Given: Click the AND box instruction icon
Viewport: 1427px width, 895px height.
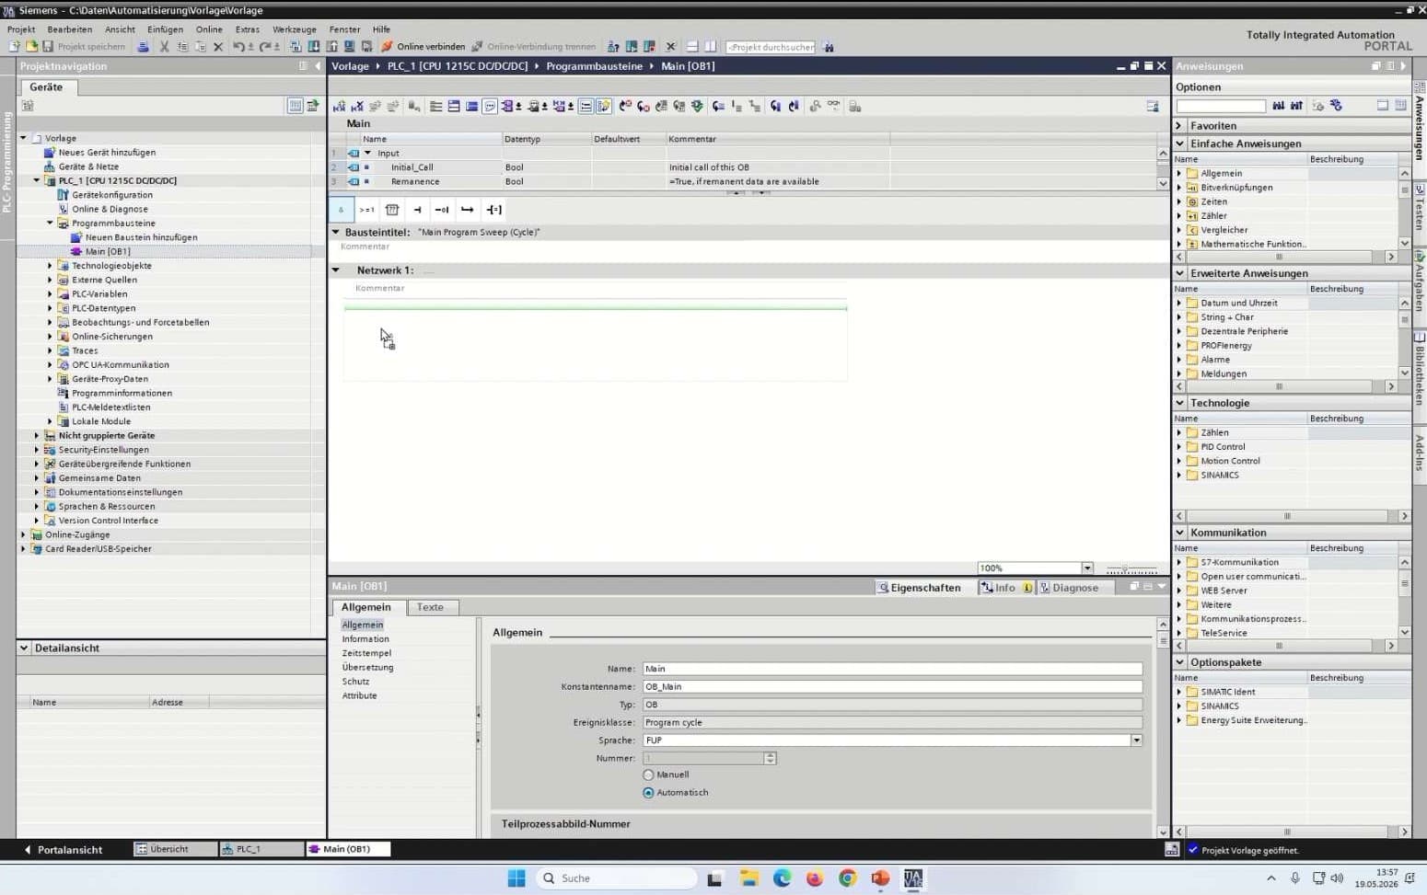Looking at the screenshot, I should point(341,210).
